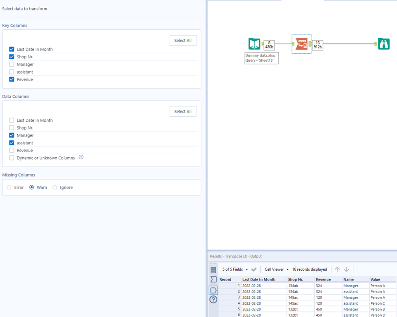Select the Transpose tool on the canvas
The width and height of the screenshot is (397, 317).
pyautogui.click(x=301, y=44)
